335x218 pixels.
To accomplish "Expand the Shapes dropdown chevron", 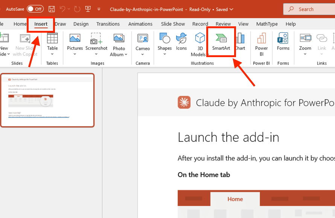I will point(164,54).
